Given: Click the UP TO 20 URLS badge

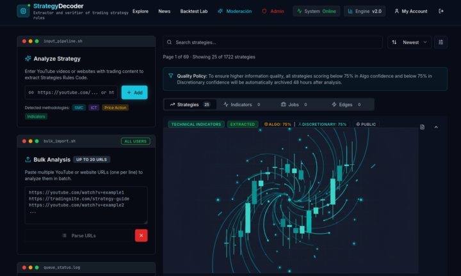Looking at the screenshot, I should point(92,160).
